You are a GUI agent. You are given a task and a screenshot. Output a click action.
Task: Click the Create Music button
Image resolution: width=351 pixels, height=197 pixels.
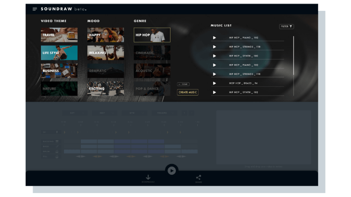(x=188, y=92)
